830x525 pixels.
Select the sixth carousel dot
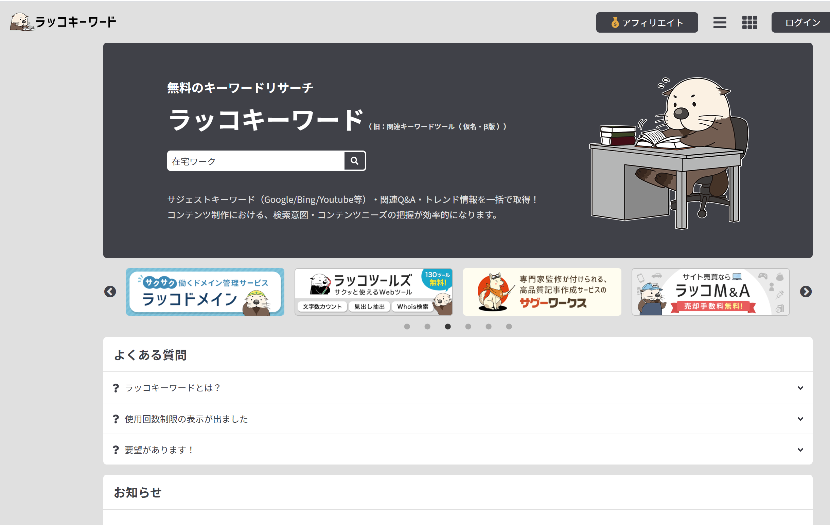509,327
